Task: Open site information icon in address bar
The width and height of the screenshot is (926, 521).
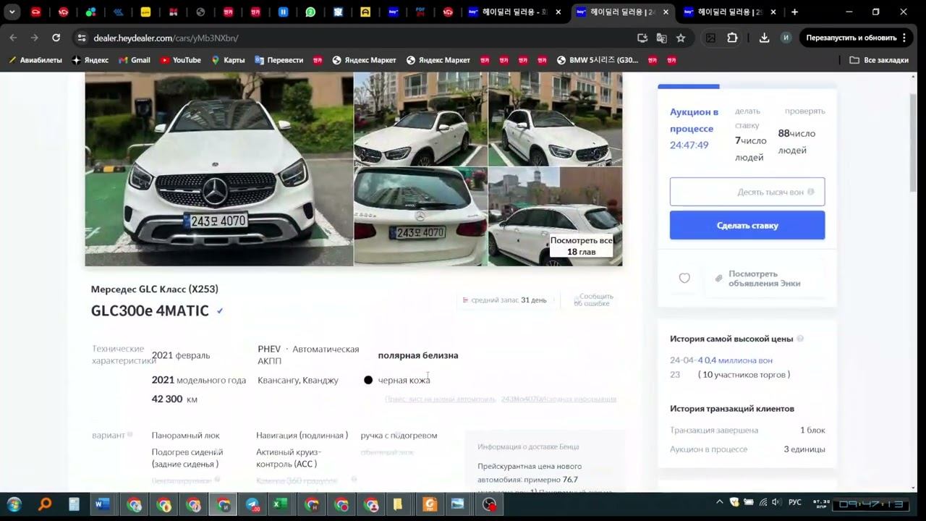Action: (x=81, y=38)
